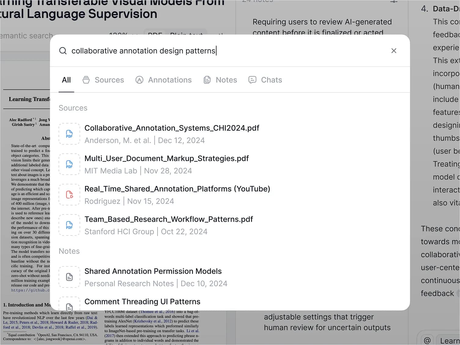Click the PDF icon beside Collaborative_Annotation_Systems_CHI2024.pdf
This screenshot has width=460, height=345.
(x=69, y=134)
